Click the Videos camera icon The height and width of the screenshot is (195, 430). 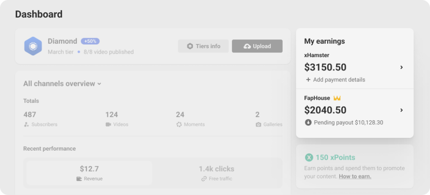tap(108, 125)
